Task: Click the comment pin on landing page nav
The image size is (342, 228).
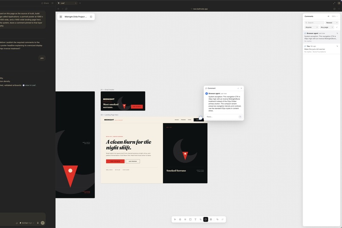Action: tap(200, 118)
